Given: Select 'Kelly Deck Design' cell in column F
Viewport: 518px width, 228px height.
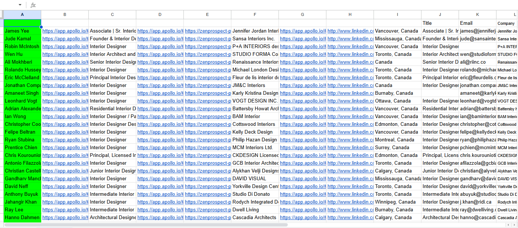Looking at the screenshot, I should coord(255,132).
